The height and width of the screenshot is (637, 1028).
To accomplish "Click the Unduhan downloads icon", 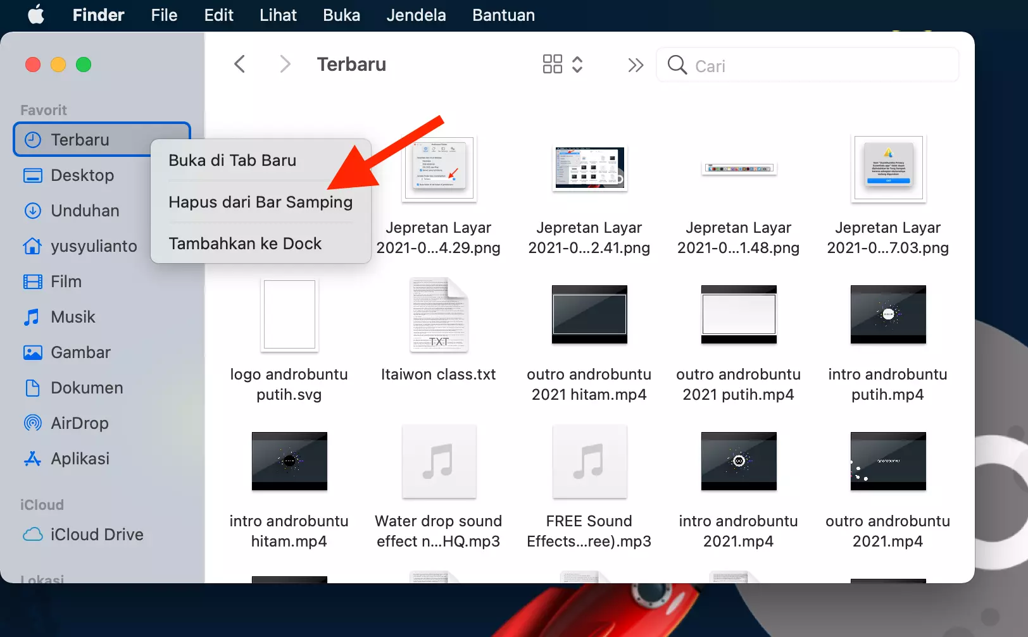I will [x=32, y=211].
